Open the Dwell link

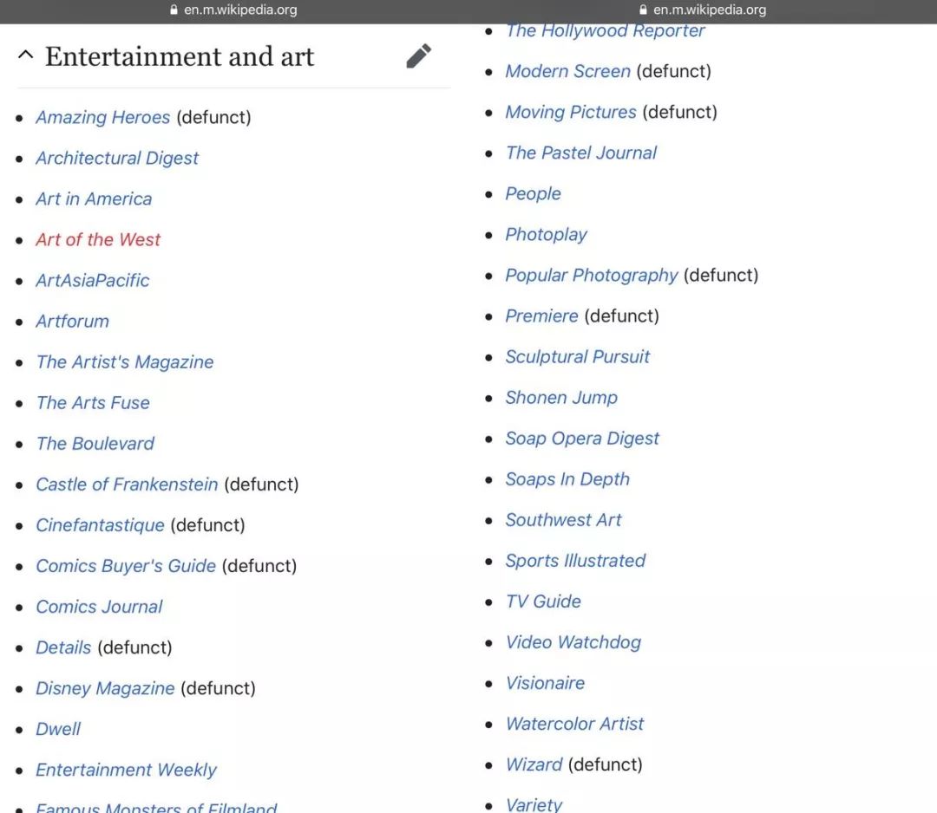click(58, 729)
